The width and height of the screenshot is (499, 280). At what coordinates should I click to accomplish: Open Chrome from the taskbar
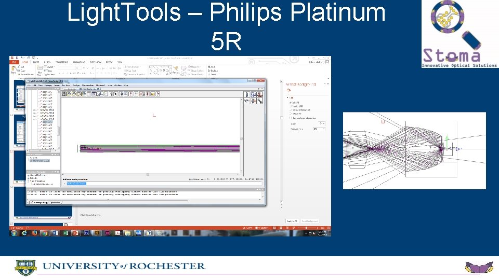pyautogui.click(x=45, y=233)
